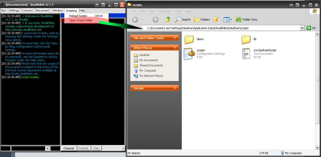
Task: Click the eula.stealthbot.net link in chat
Action: [x=22, y=74]
